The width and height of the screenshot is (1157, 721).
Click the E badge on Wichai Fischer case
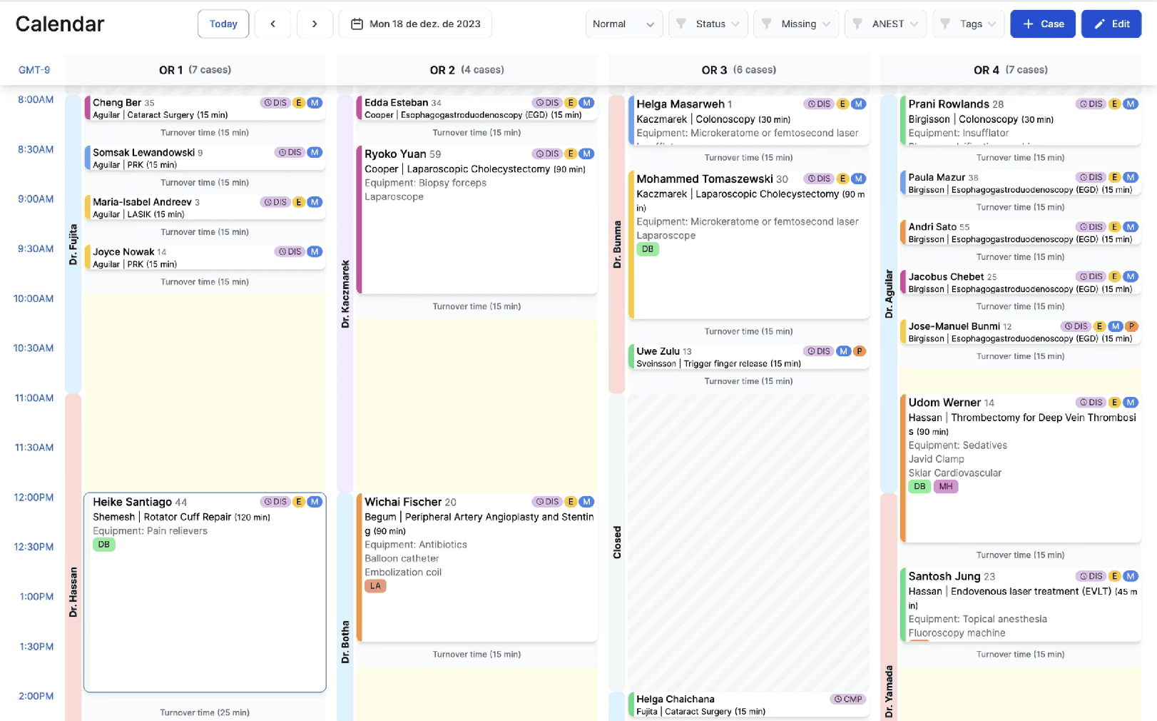pyautogui.click(x=571, y=502)
